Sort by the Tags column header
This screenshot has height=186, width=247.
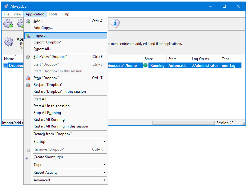click(x=230, y=59)
